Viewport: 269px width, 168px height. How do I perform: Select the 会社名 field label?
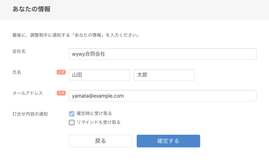19,51
